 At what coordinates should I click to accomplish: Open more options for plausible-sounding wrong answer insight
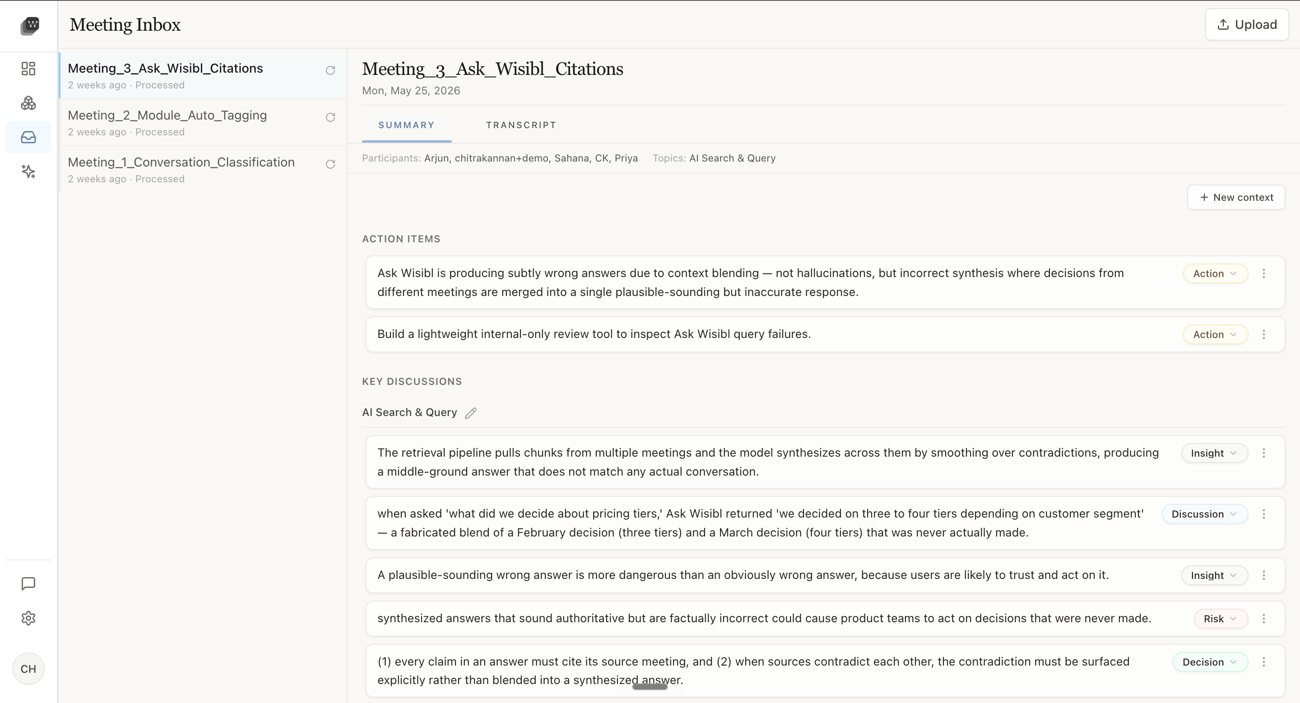coord(1264,575)
